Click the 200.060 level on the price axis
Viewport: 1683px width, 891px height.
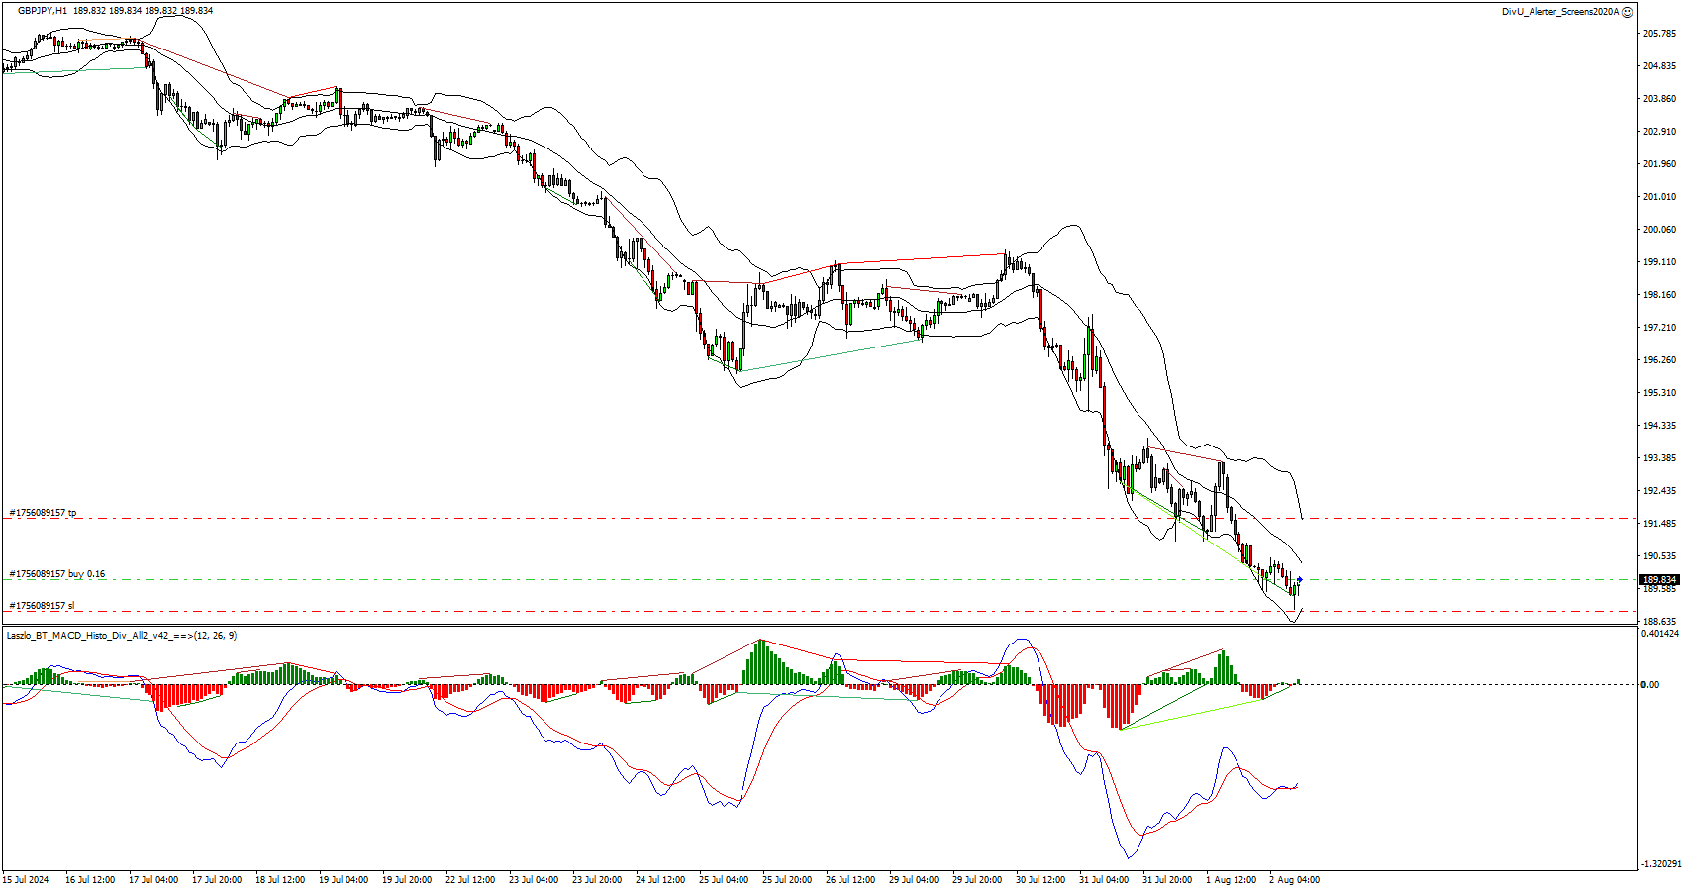[x=1660, y=230]
